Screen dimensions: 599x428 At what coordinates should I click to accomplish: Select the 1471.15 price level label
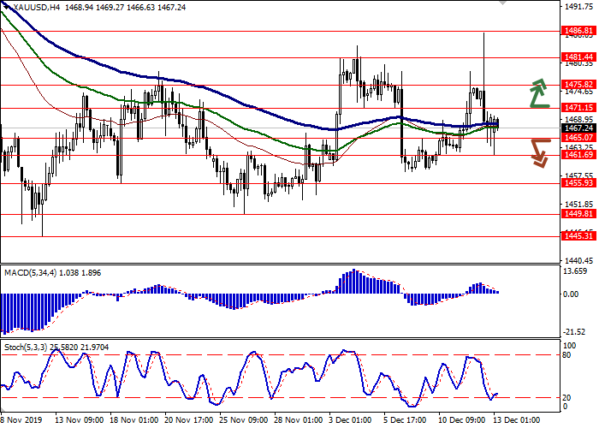coord(578,108)
